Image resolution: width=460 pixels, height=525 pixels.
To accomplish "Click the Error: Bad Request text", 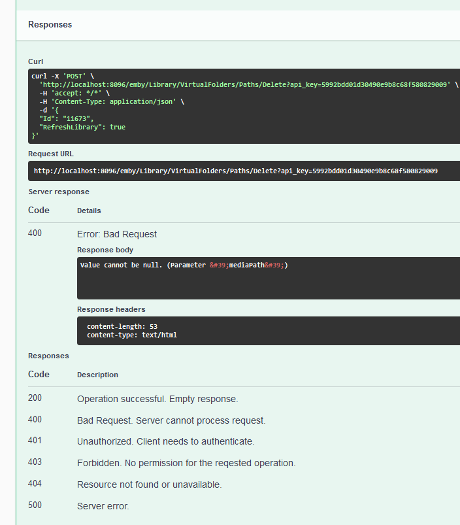I will (117, 234).
